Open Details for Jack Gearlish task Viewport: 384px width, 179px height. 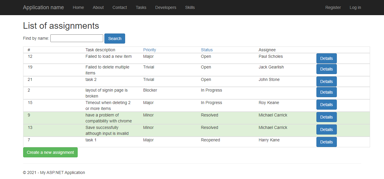point(326,69)
